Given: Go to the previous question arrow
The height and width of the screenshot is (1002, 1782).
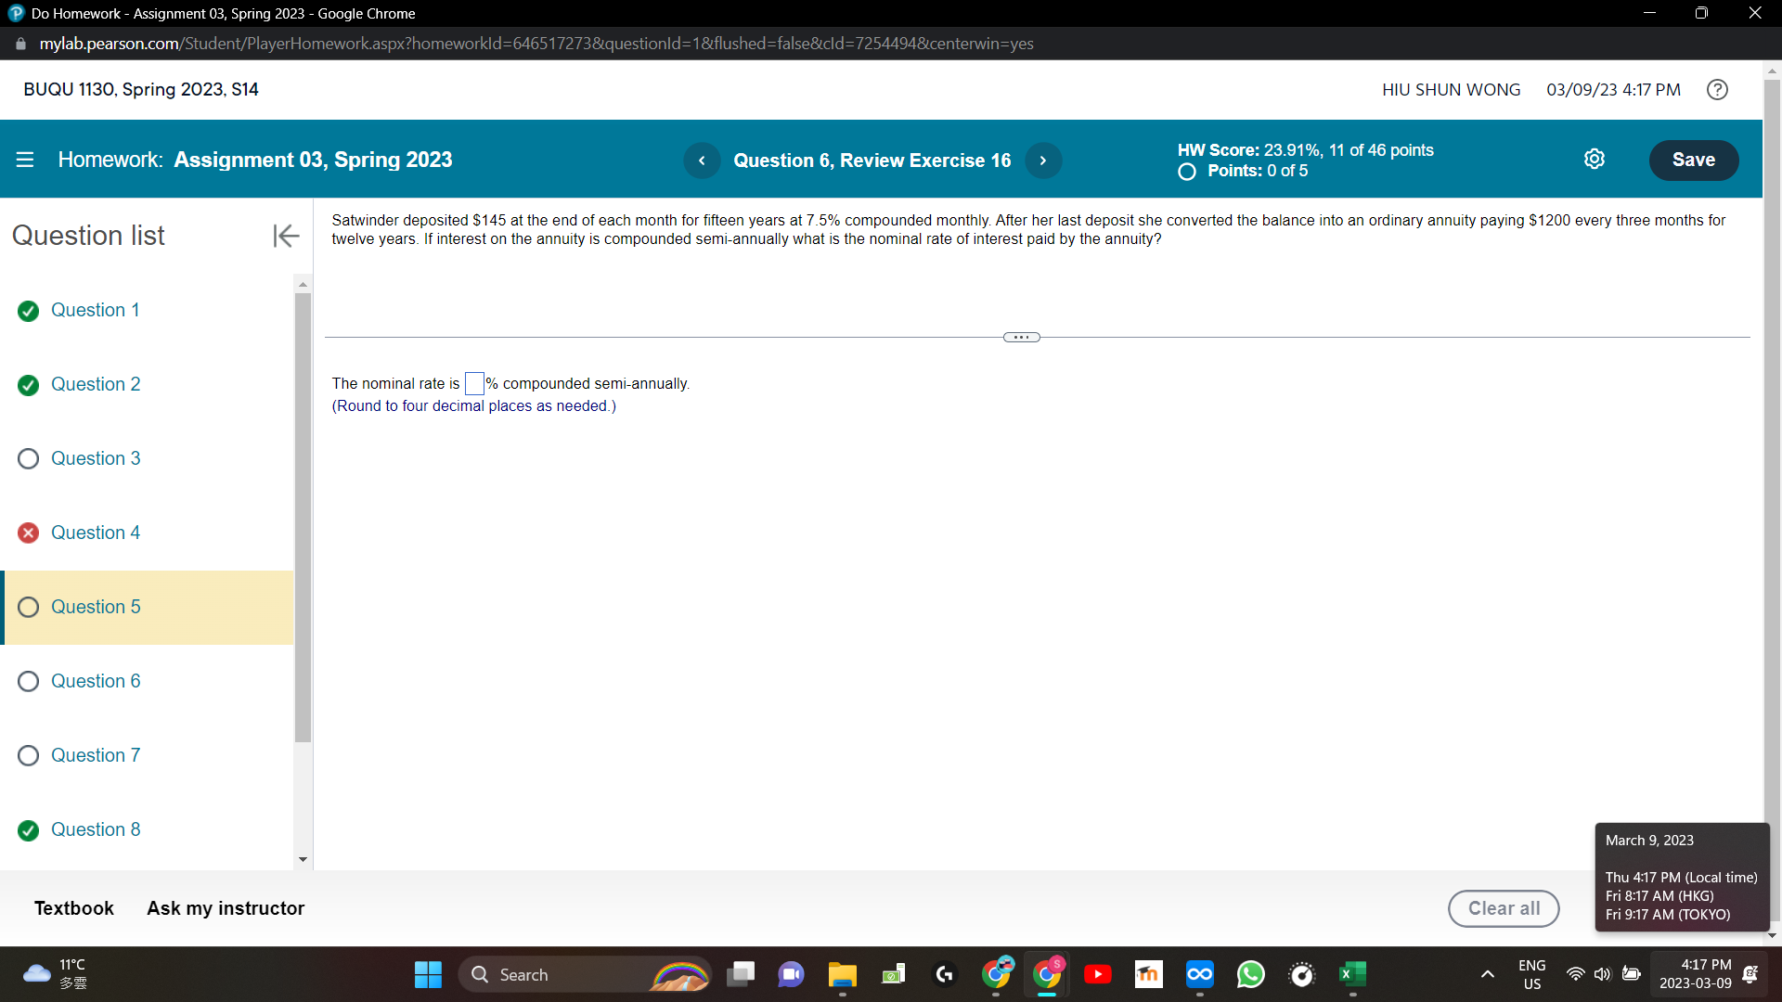Looking at the screenshot, I should pyautogui.click(x=702, y=161).
